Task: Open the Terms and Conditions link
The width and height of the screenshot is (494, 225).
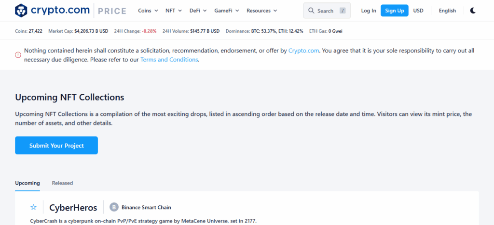Action: [x=169, y=60]
